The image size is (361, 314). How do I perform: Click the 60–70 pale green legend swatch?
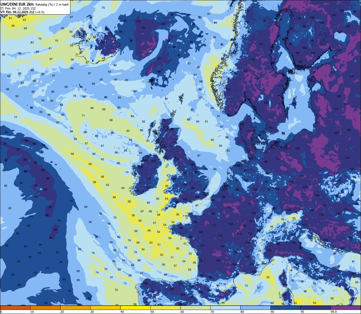[195, 308]
